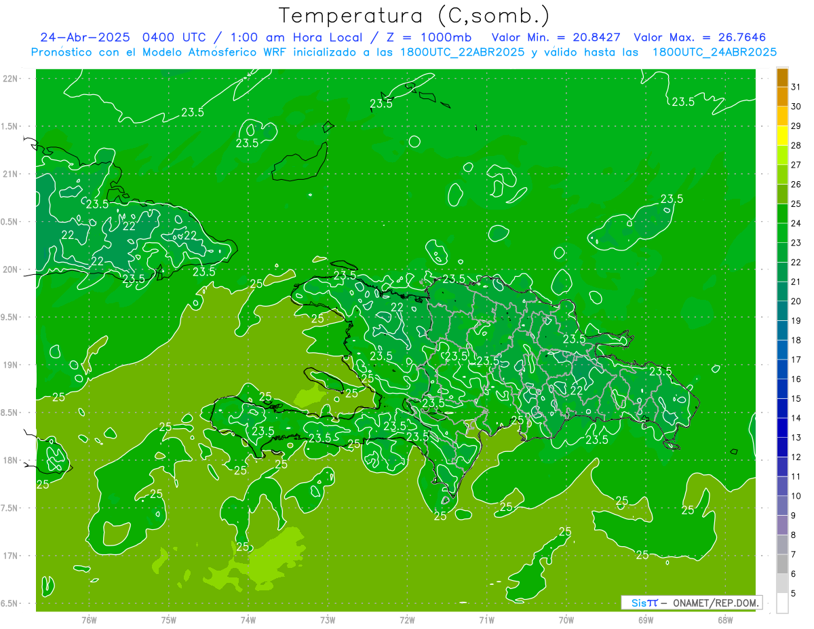The width and height of the screenshot is (814, 629).
Task: Click the "20N" latitude axis label
Action: [11, 269]
